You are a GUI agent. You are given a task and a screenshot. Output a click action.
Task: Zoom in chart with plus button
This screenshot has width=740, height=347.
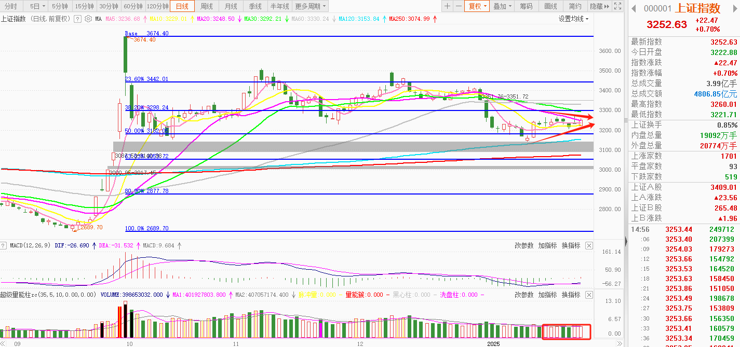[x=447, y=6]
